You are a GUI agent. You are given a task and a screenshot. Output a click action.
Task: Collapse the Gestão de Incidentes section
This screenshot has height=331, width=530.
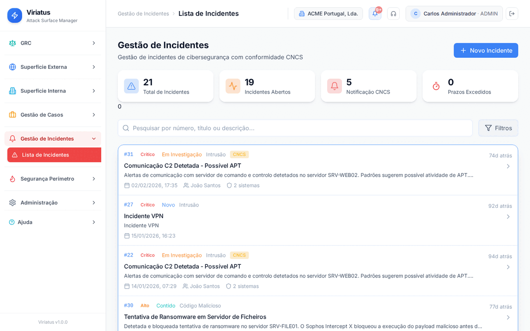coord(93,138)
